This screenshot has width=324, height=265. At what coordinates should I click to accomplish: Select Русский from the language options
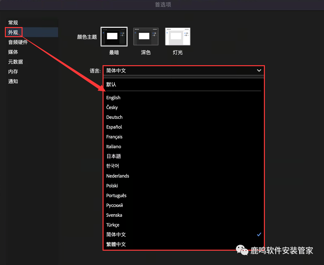tap(114, 205)
